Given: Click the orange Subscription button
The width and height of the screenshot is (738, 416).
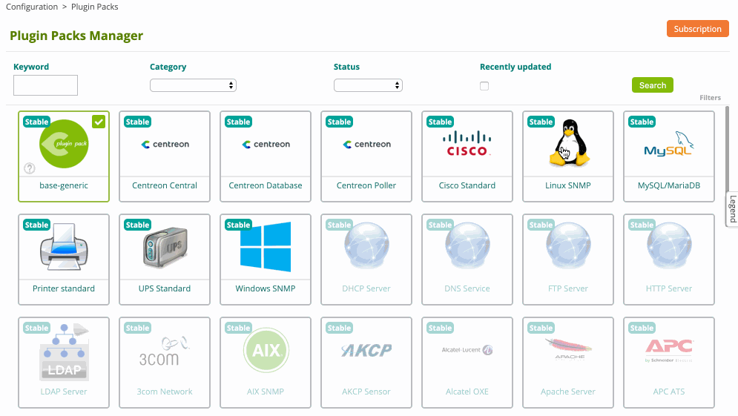Looking at the screenshot, I should [x=697, y=29].
